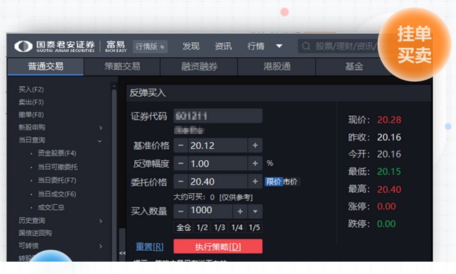Open the 行情 dropdown arrow in top bar
The height and width of the screenshot is (274, 456).
[279, 46]
